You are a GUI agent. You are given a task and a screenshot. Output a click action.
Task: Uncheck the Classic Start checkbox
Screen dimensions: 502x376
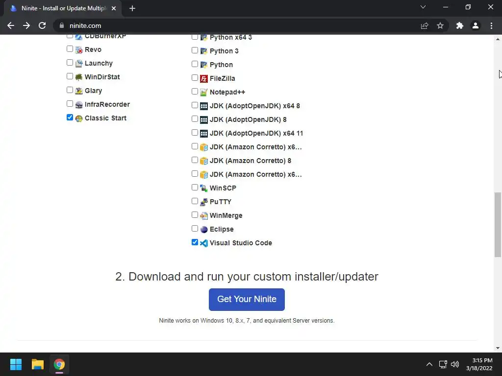[70, 117]
